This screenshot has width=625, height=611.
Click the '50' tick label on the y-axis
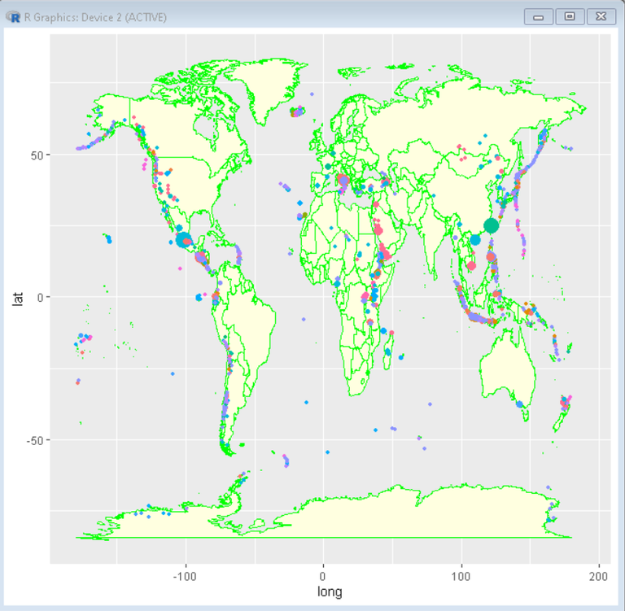click(37, 155)
